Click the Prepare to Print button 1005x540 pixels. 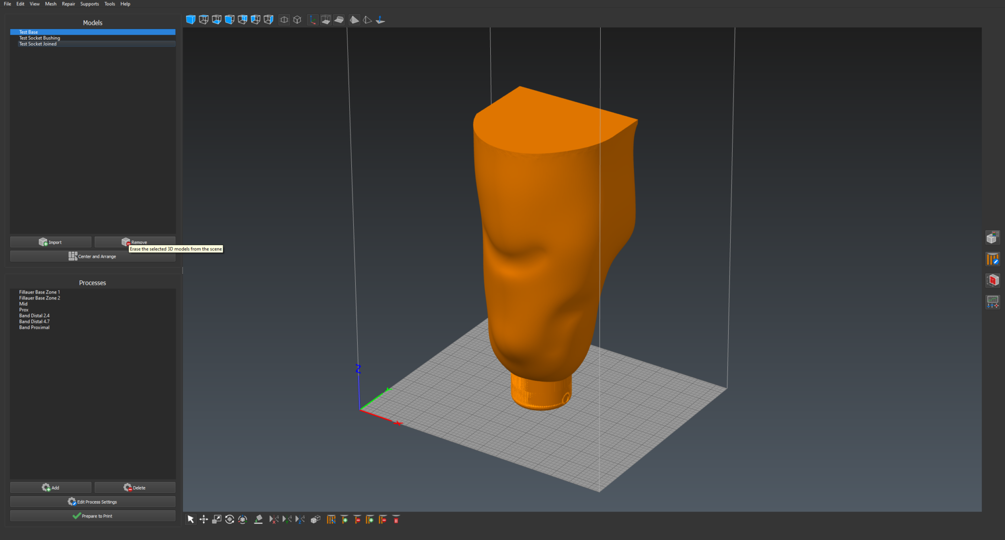[92, 515]
